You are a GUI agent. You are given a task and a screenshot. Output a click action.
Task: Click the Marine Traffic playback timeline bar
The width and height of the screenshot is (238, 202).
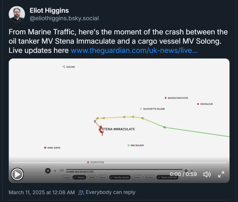coord(124,169)
